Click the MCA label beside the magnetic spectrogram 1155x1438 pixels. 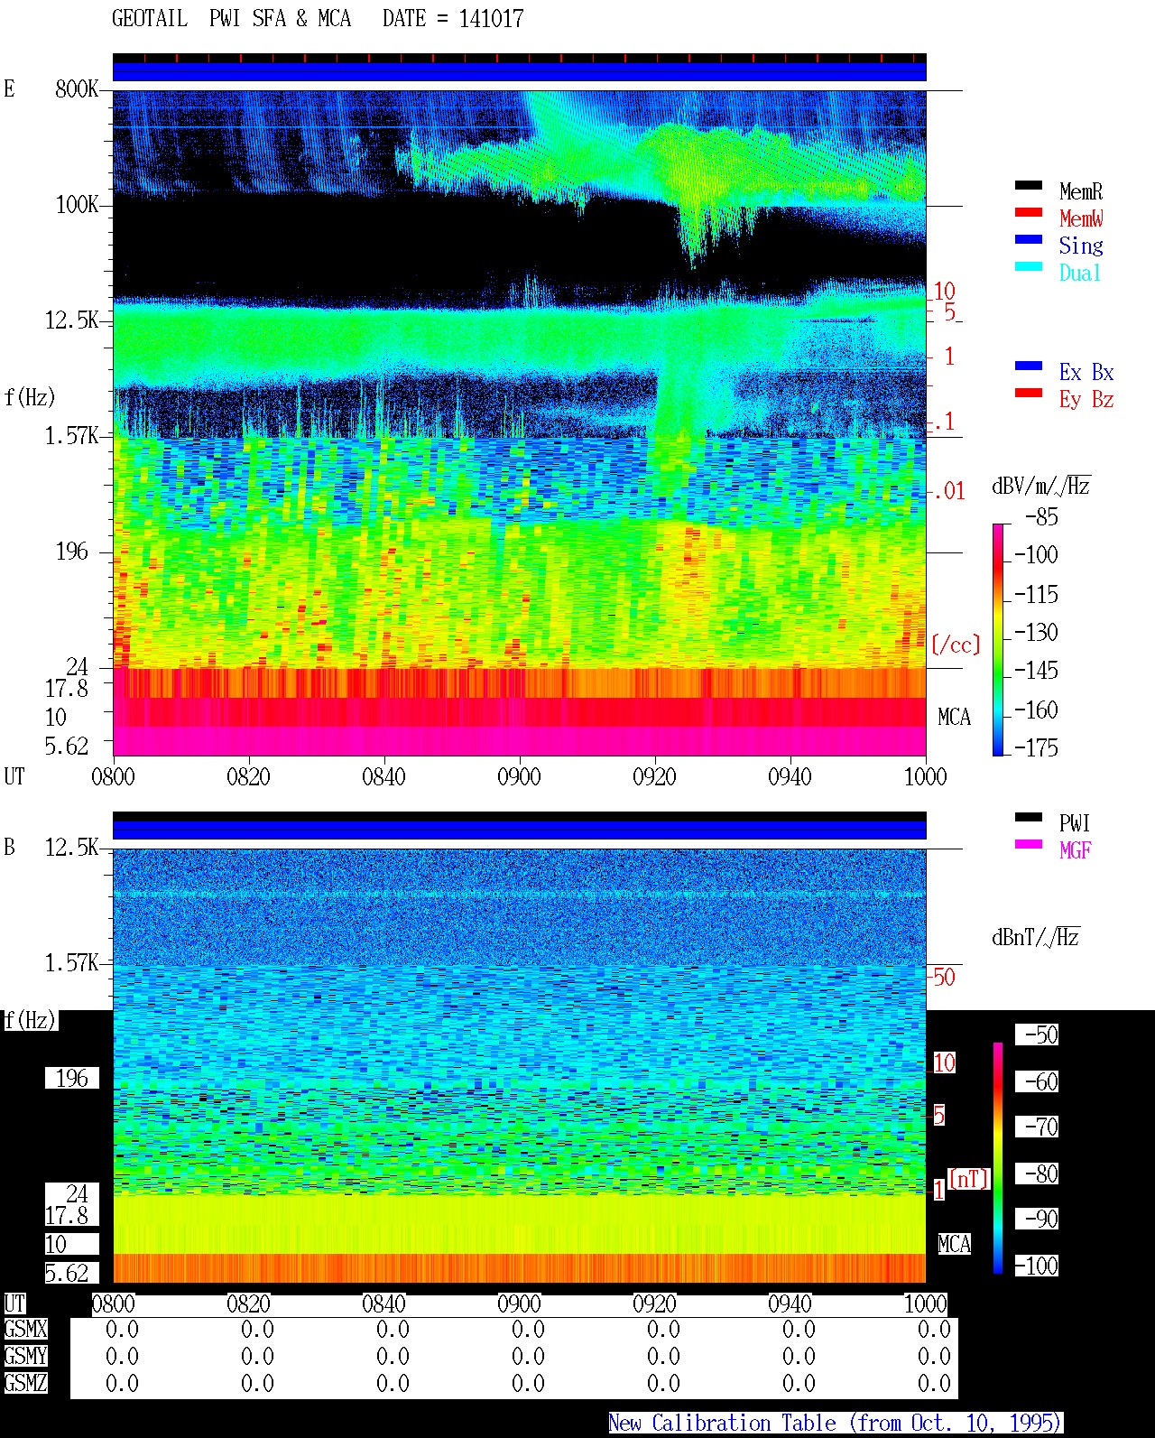pos(954,1245)
